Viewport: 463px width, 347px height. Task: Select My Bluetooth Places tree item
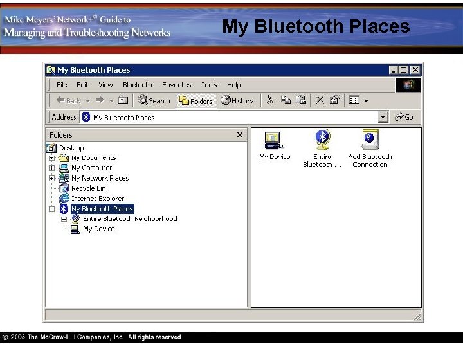point(102,209)
